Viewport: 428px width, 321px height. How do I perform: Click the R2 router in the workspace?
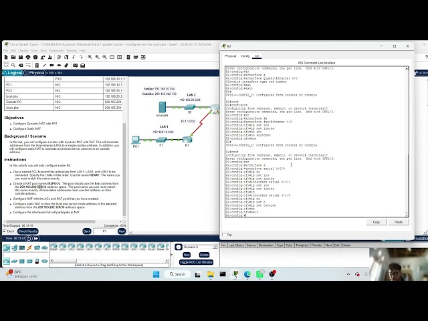(215, 108)
